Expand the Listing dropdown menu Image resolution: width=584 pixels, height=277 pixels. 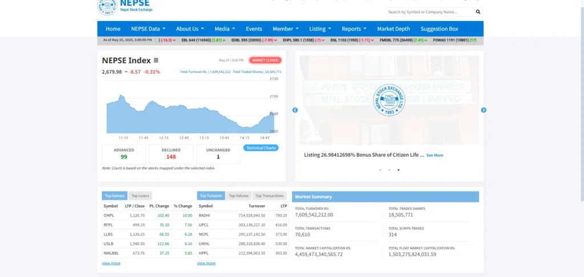point(320,28)
